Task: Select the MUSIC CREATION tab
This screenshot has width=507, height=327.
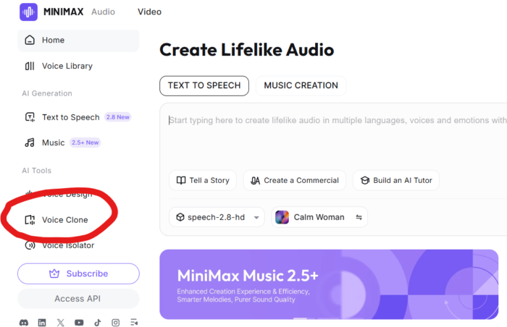Action: (x=301, y=85)
